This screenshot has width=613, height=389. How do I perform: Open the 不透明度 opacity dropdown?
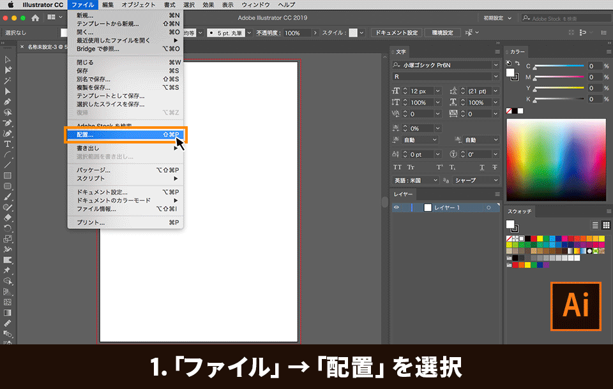click(x=315, y=33)
